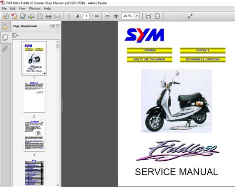Open the Attachments paperclip panel
This screenshot has height=187, width=235.
tap(5, 48)
